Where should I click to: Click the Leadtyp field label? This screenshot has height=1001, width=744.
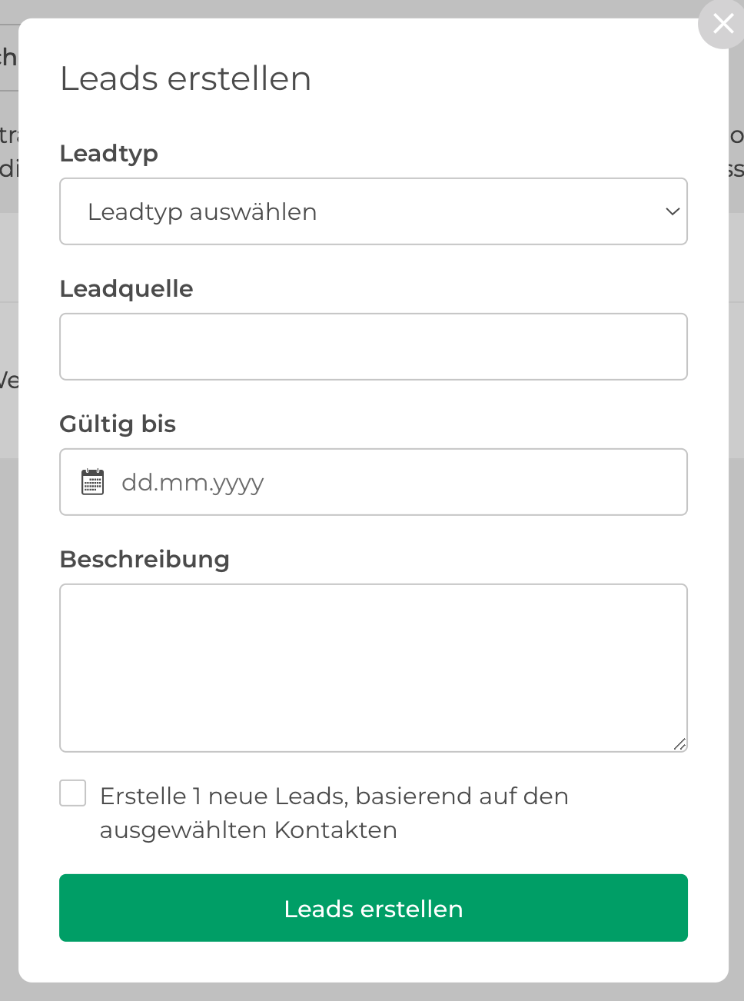coord(109,154)
